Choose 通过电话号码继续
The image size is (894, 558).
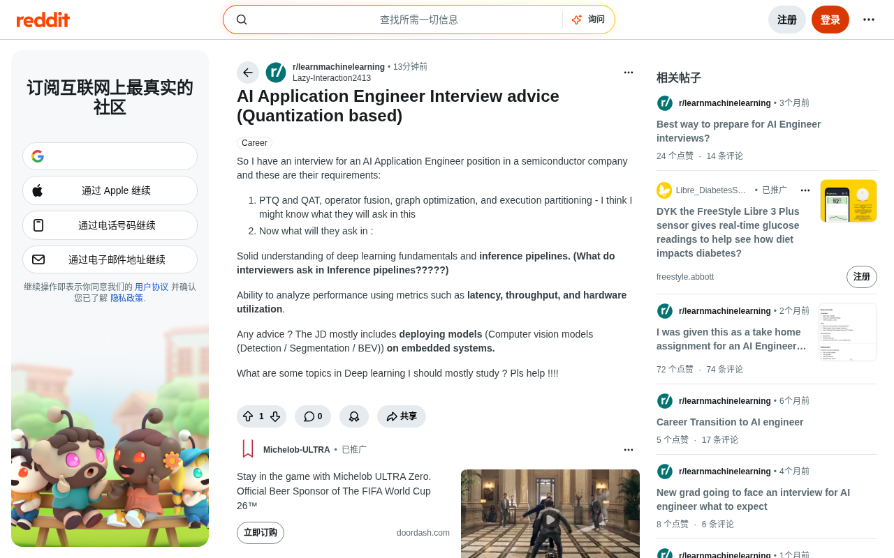[110, 225]
